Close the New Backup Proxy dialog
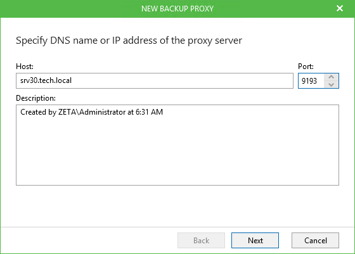This screenshot has width=355, height=254. coord(340,9)
